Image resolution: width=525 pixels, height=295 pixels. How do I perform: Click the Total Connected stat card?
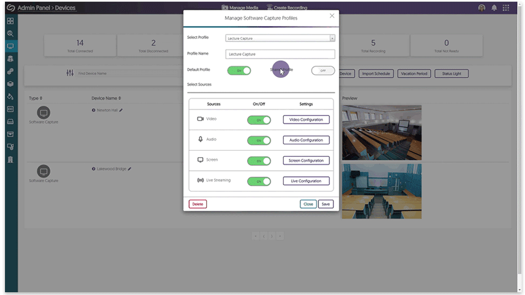[x=80, y=45]
